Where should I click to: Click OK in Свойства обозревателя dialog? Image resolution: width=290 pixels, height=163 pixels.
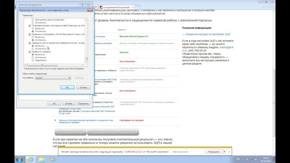coord(54,104)
